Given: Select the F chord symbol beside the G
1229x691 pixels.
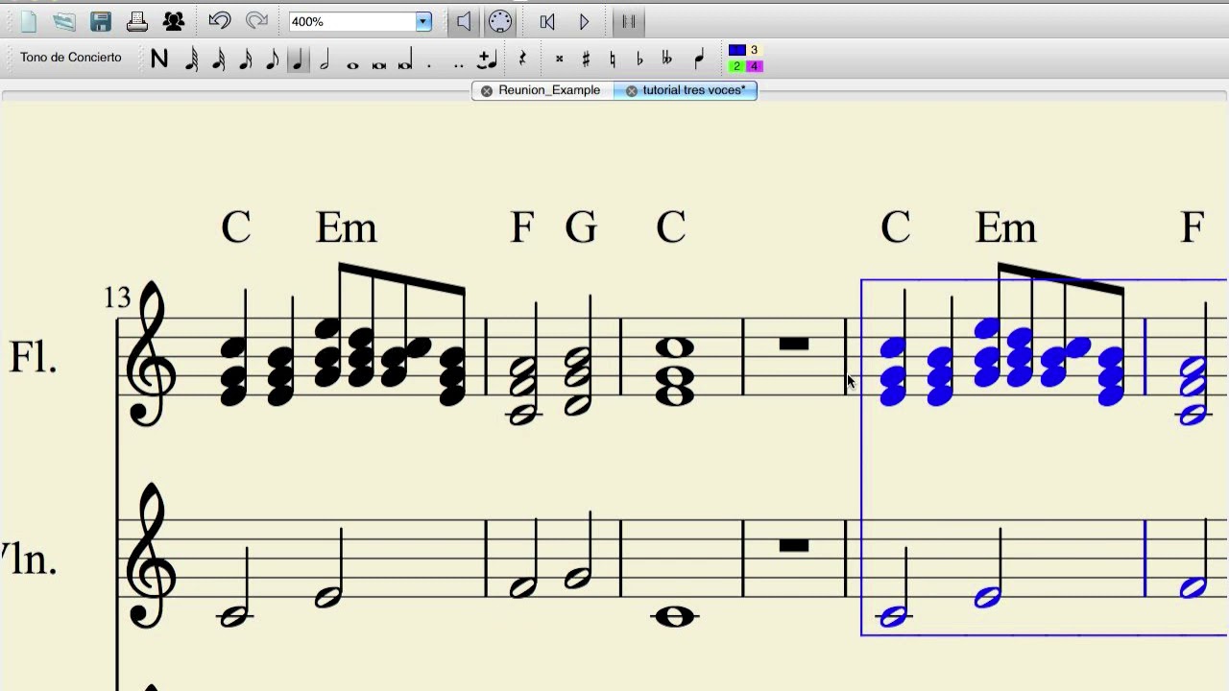Looking at the screenshot, I should pyautogui.click(x=521, y=228).
